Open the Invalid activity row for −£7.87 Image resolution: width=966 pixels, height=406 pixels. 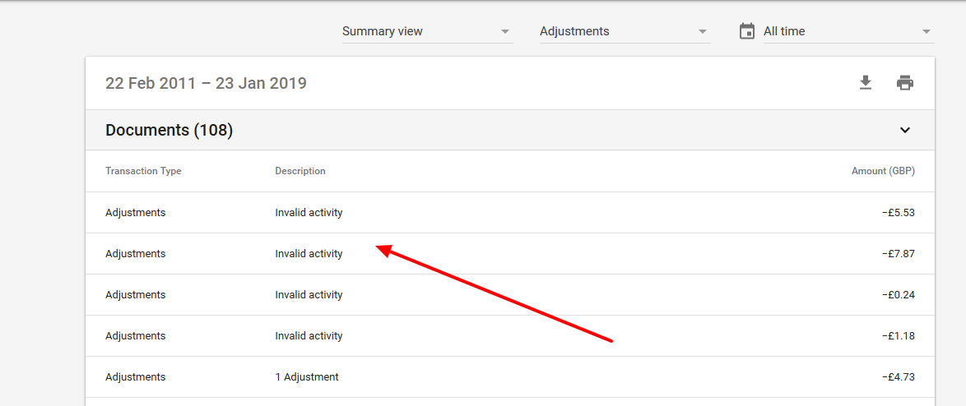tap(309, 254)
